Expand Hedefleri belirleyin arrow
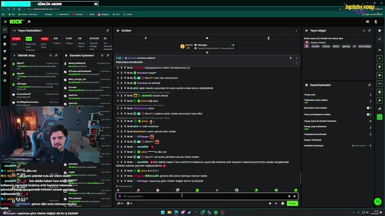385x216 pixels. [370, 146]
